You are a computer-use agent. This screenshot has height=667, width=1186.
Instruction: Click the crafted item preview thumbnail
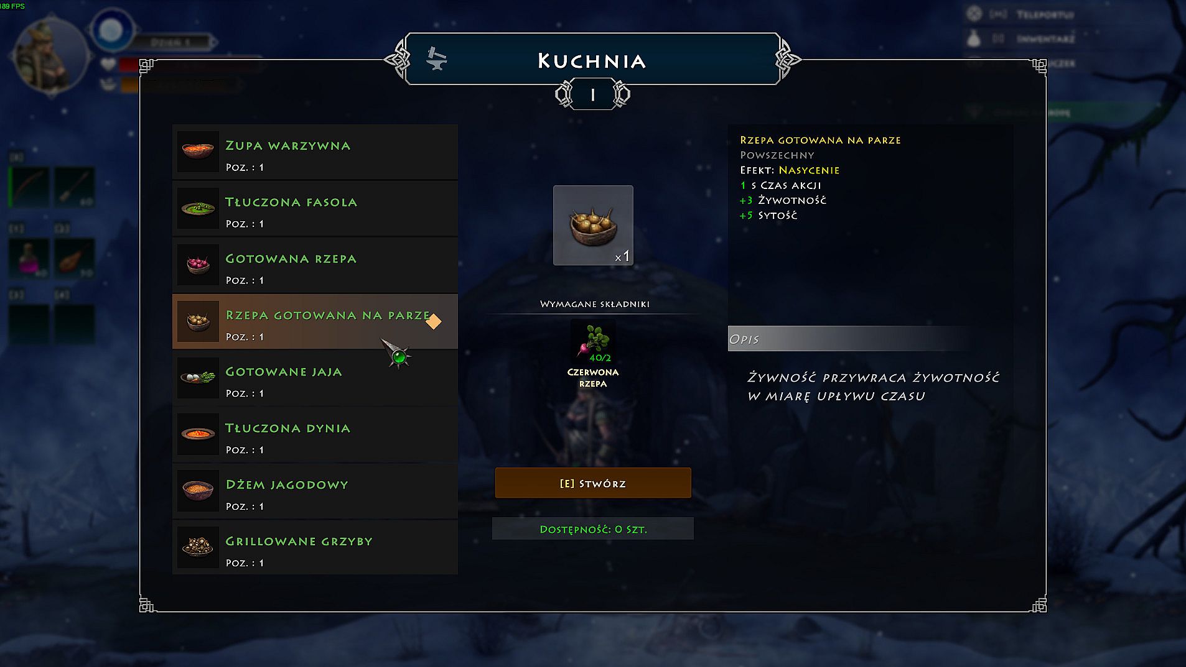click(593, 225)
